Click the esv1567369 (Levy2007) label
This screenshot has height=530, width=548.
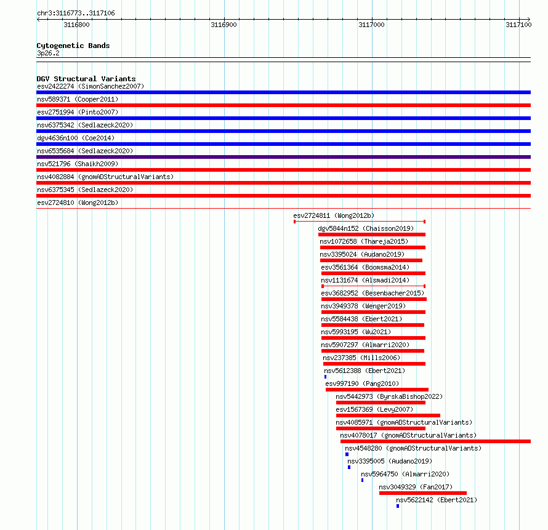[x=374, y=409]
